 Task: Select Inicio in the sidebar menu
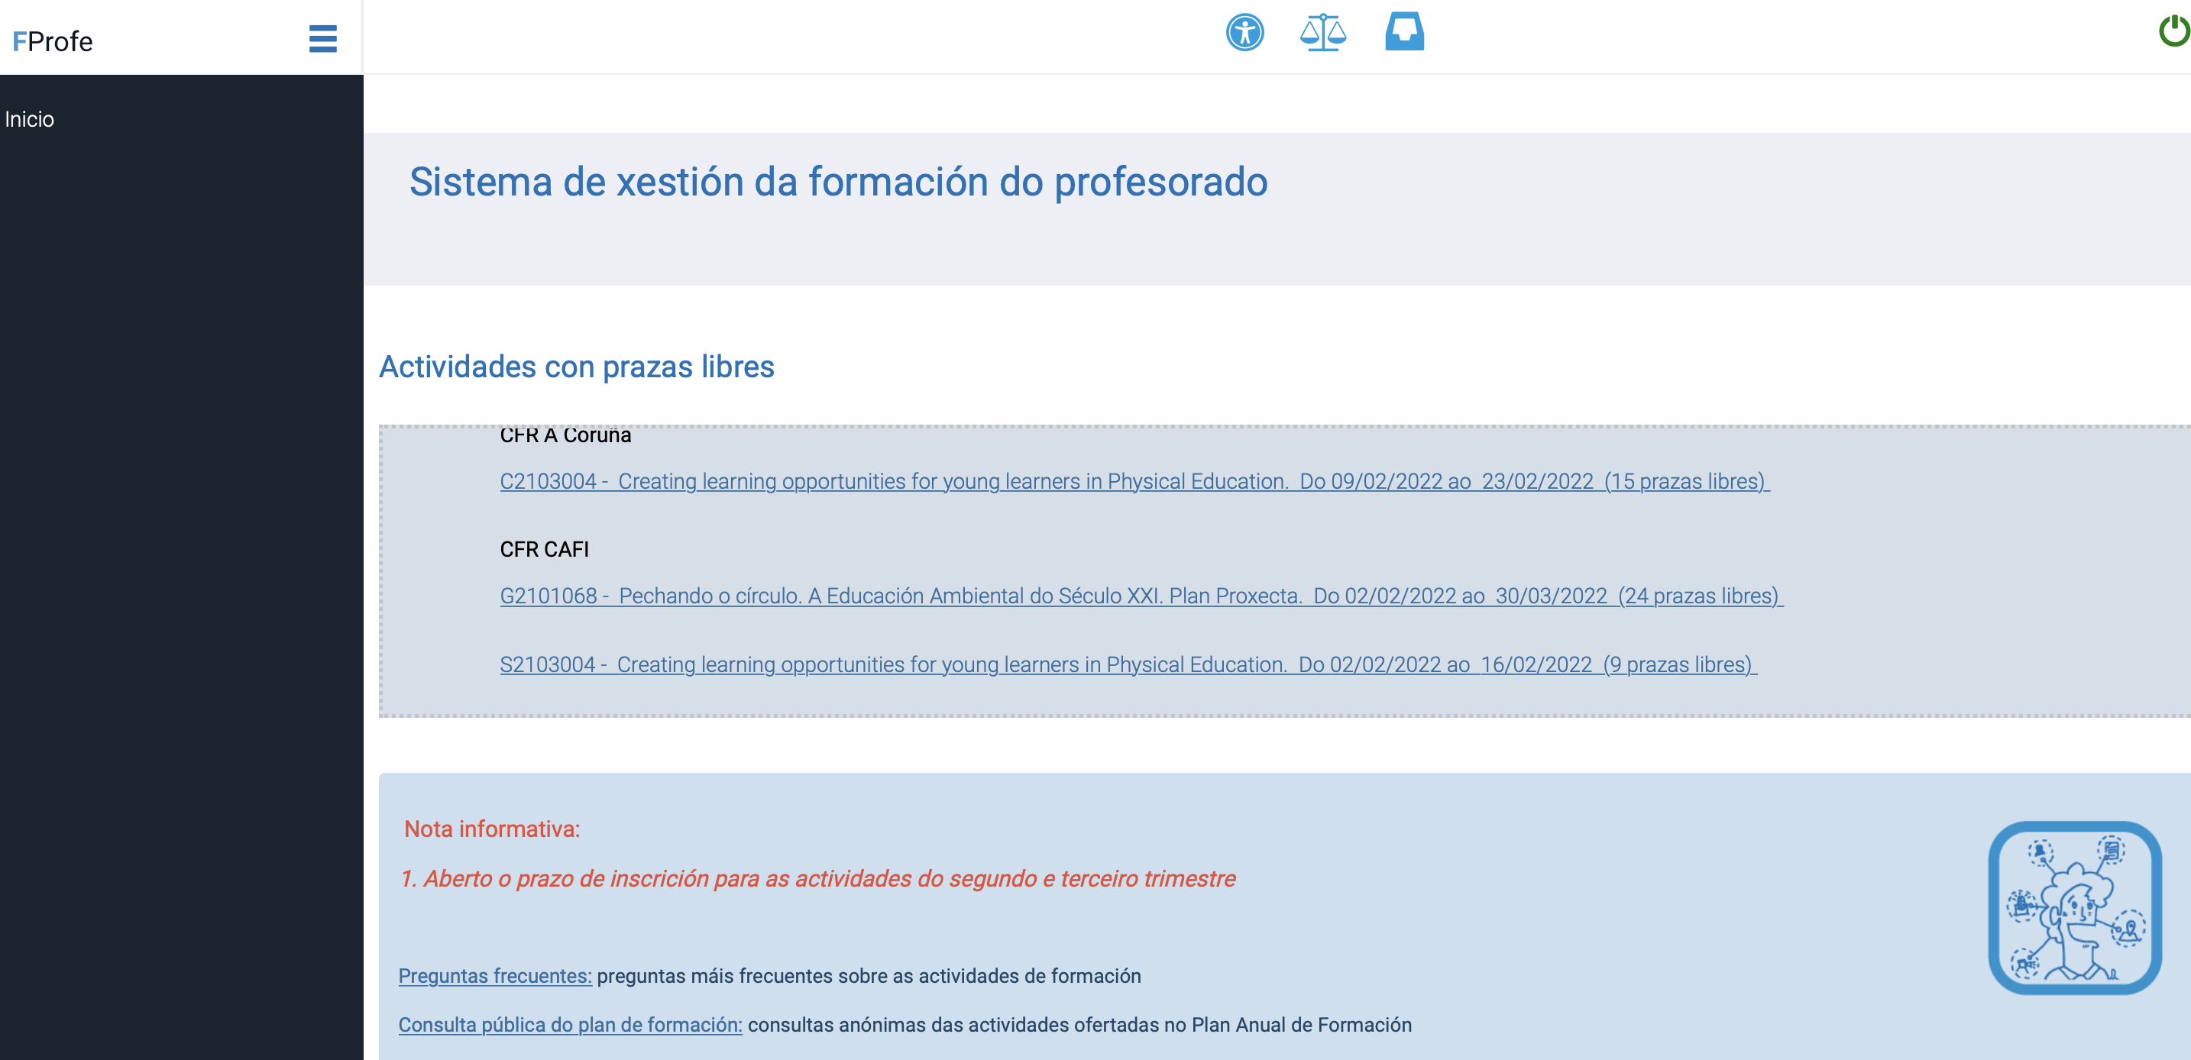[30, 119]
